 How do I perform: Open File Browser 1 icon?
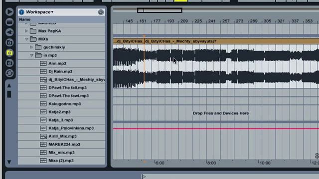click(x=9, y=42)
